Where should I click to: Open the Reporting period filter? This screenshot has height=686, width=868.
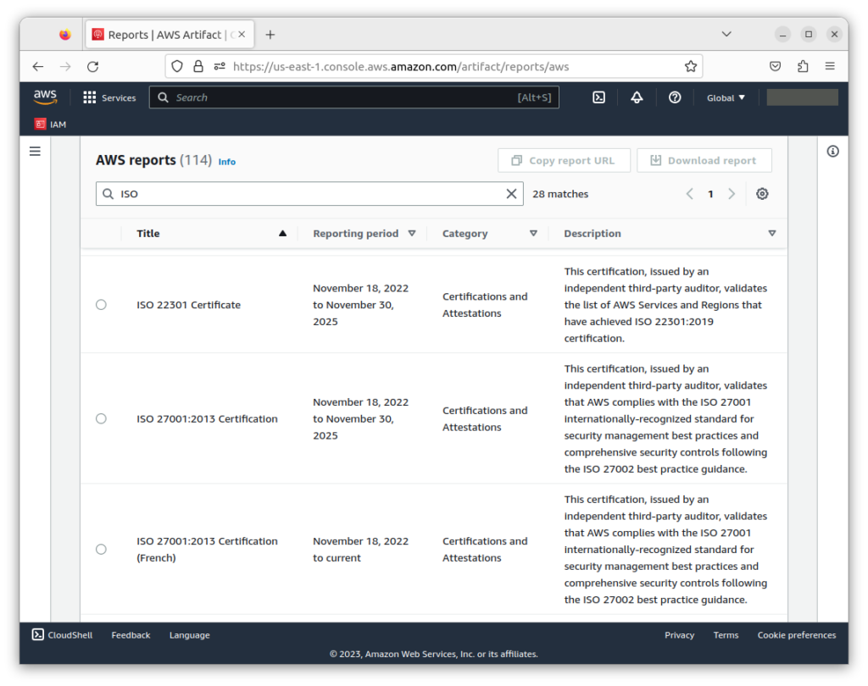click(413, 233)
